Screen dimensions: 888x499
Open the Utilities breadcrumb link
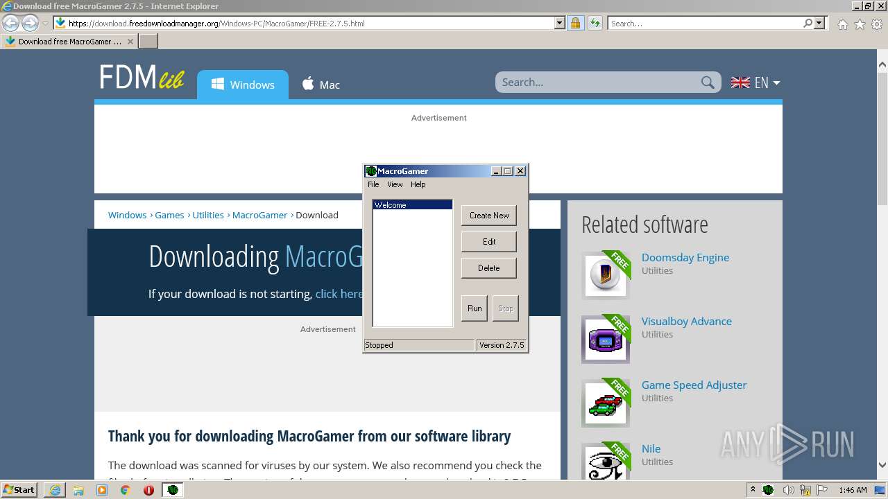(x=208, y=215)
